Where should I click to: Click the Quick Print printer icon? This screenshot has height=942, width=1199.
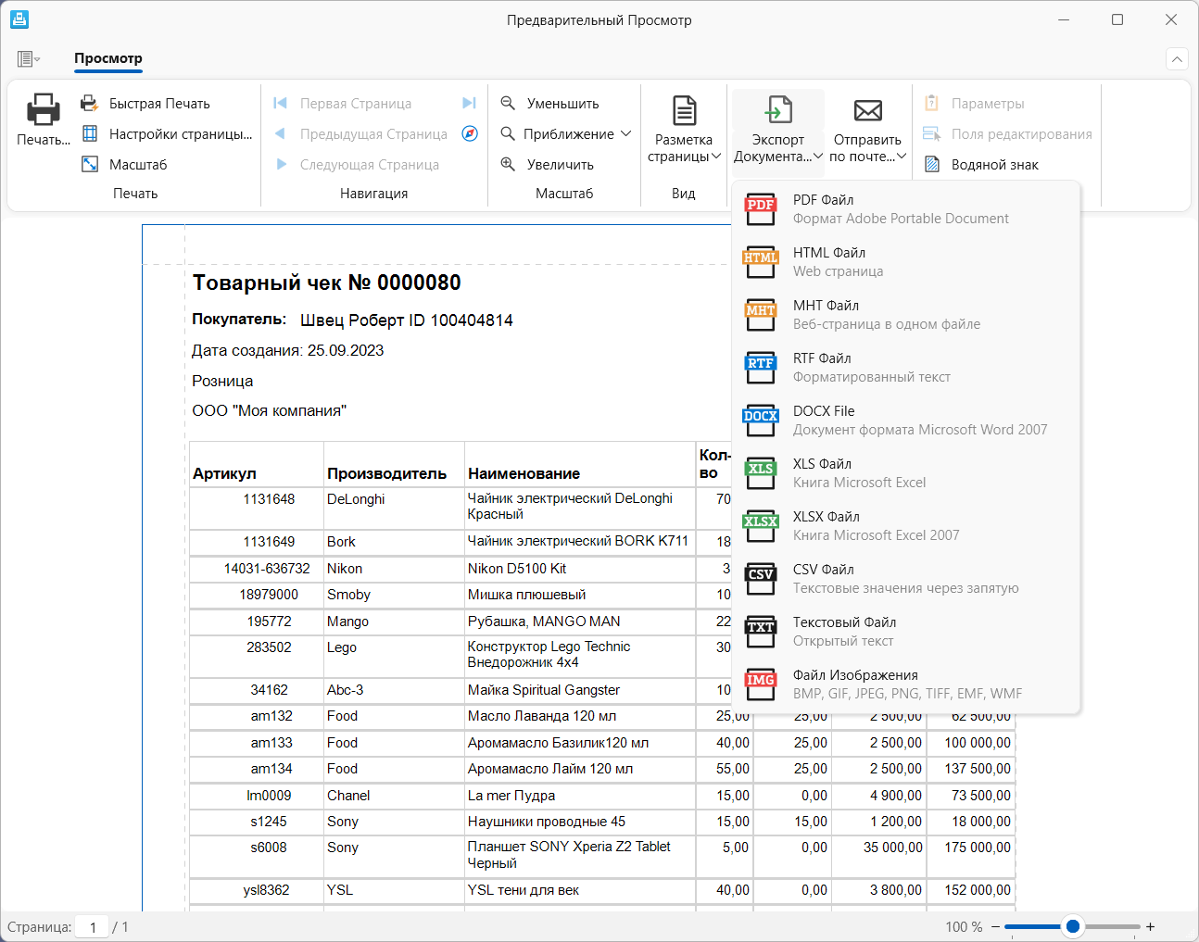pos(89,104)
